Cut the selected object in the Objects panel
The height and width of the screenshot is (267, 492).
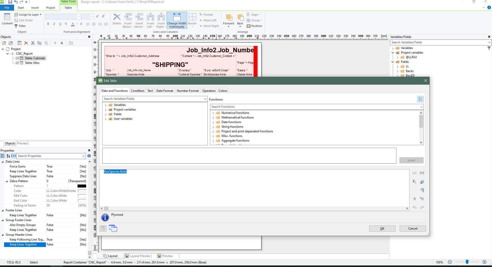33,43
